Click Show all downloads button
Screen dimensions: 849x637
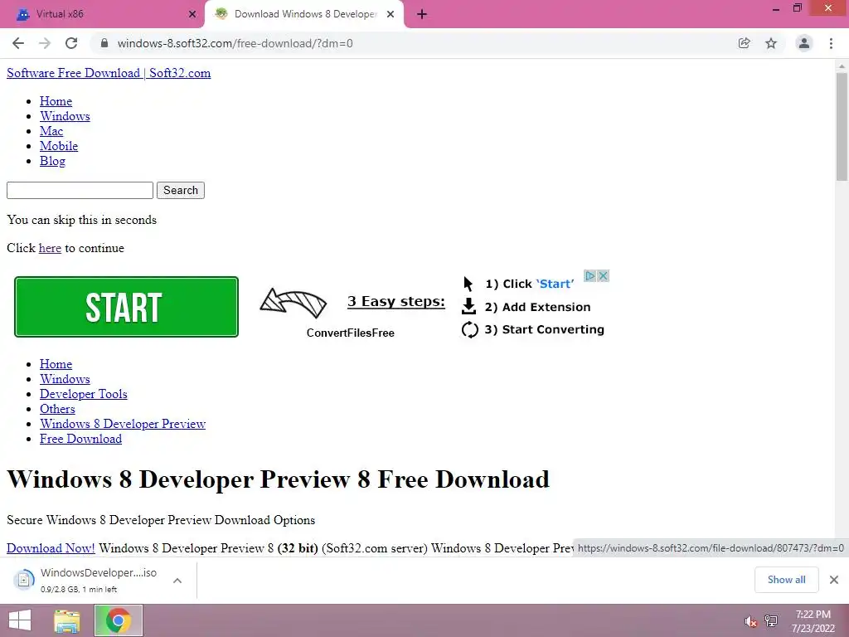click(x=786, y=580)
